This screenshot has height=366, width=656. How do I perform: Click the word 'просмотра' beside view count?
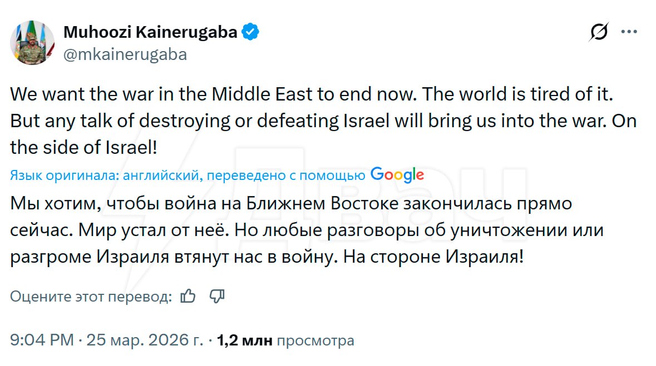[315, 340]
